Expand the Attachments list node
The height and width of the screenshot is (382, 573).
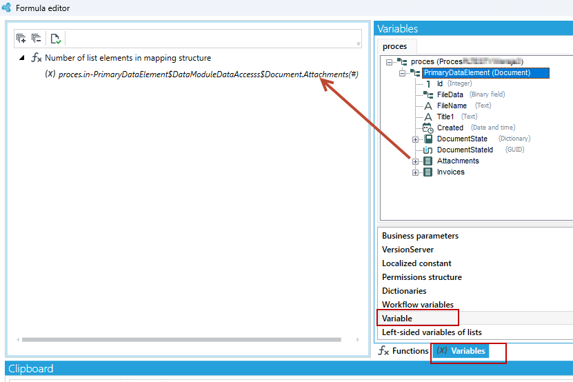coord(416,161)
